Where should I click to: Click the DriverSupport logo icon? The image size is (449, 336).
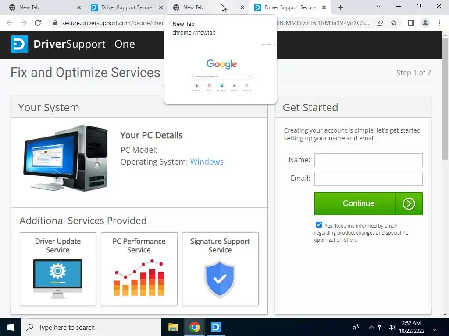coord(19,44)
